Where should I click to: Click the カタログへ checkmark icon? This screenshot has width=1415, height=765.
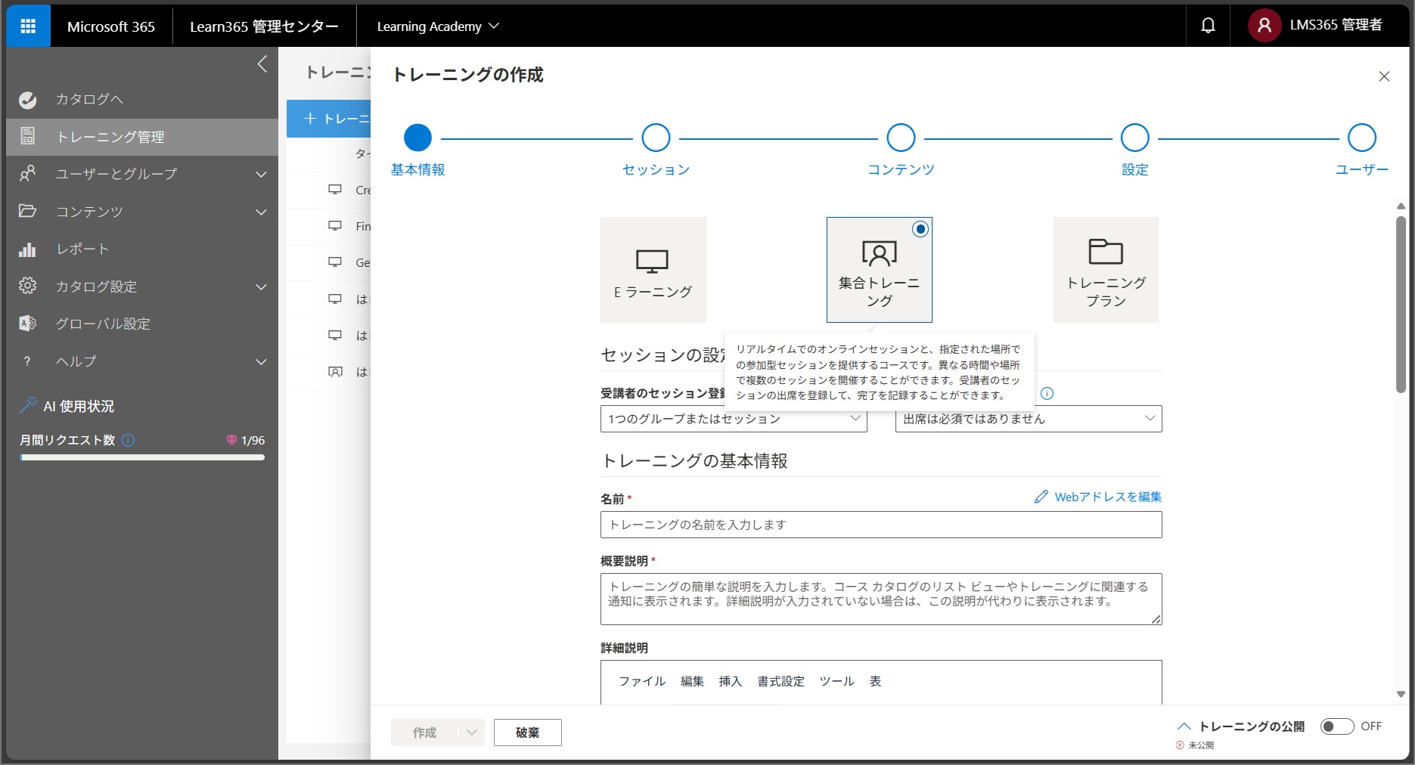point(28,100)
